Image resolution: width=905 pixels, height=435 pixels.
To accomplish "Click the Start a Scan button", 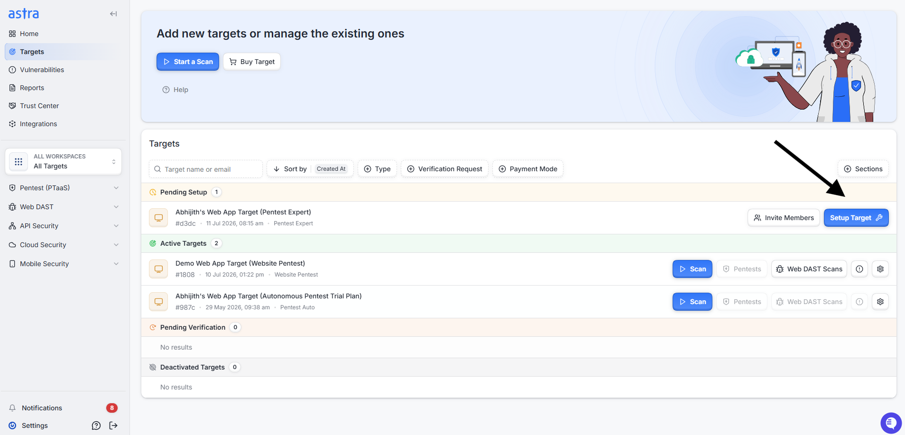I will 188,62.
